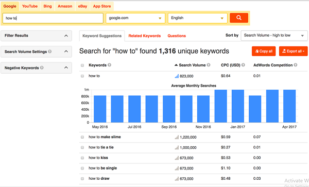Open trend chart icon for 'how to tie a tie'
Viewport: 309px width, 187px height.
click(x=177, y=147)
